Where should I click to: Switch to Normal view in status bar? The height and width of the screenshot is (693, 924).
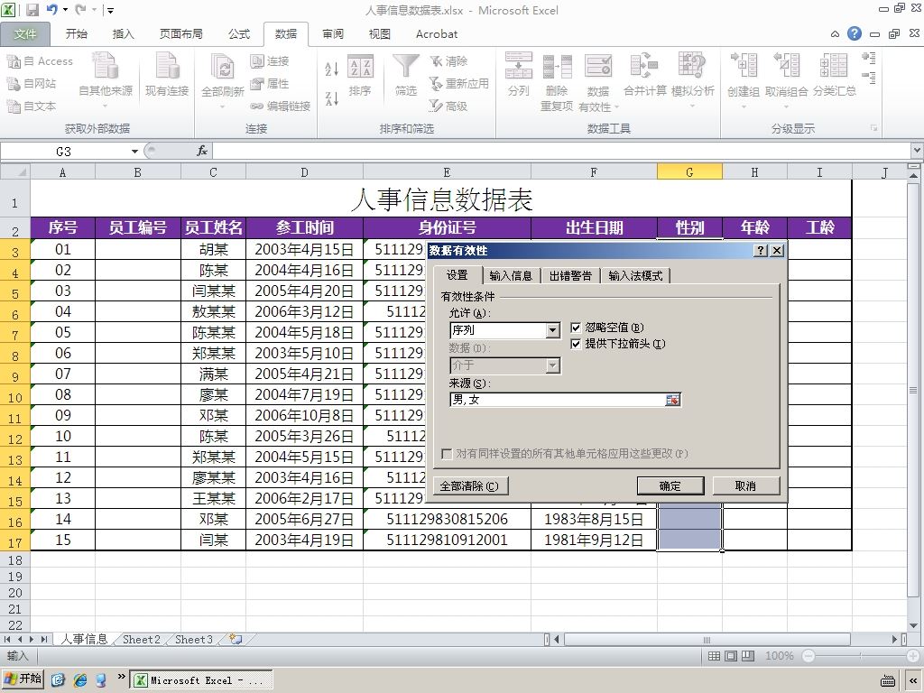point(714,656)
